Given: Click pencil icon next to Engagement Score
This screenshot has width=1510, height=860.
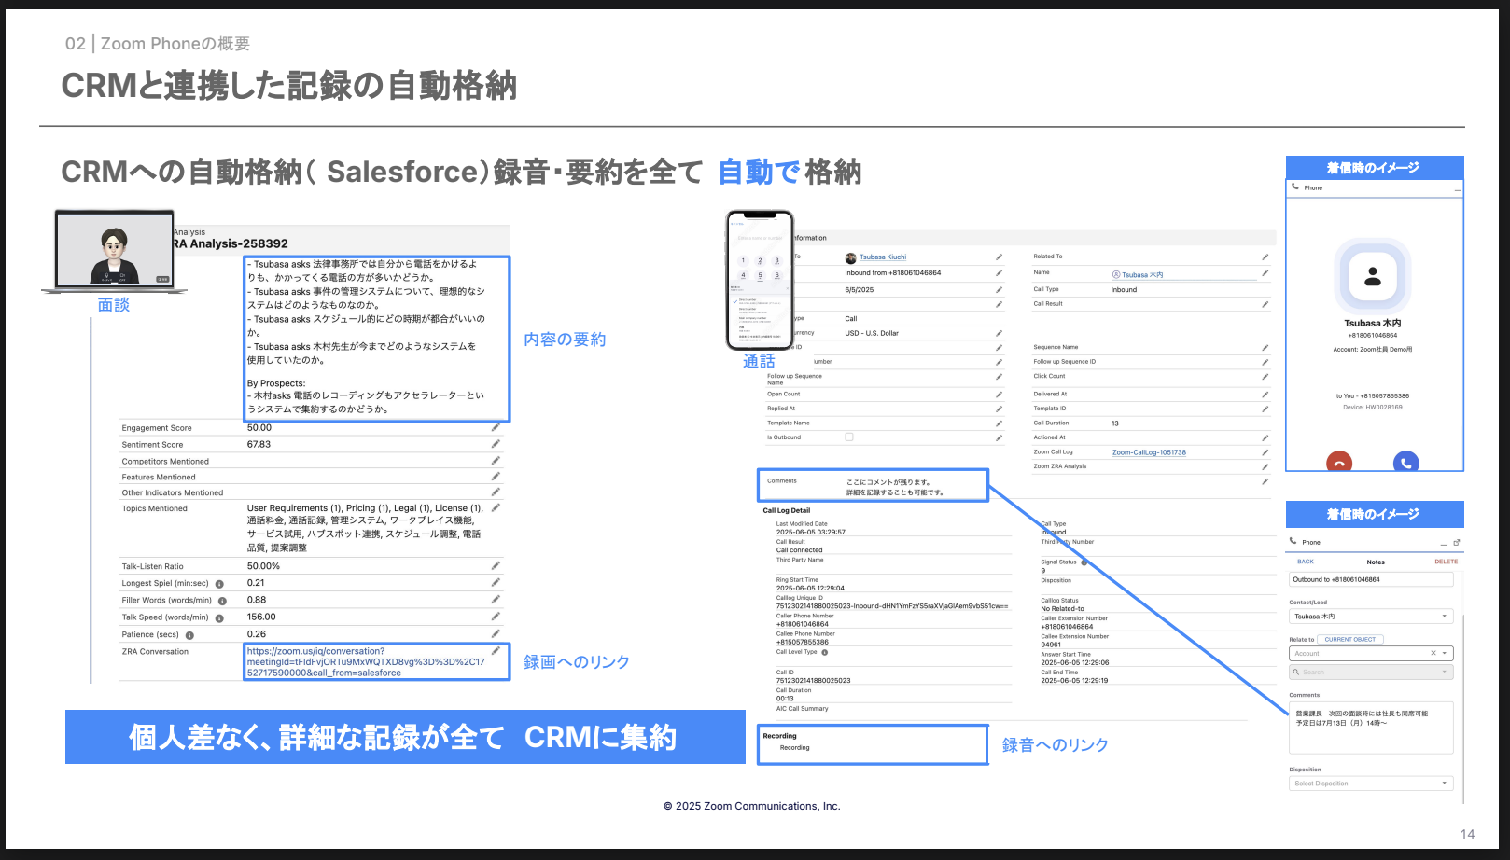Looking at the screenshot, I should coord(496,428).
